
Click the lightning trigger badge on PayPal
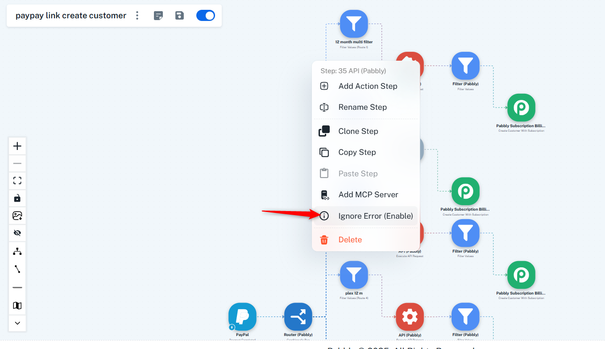[x=232, y=328]
